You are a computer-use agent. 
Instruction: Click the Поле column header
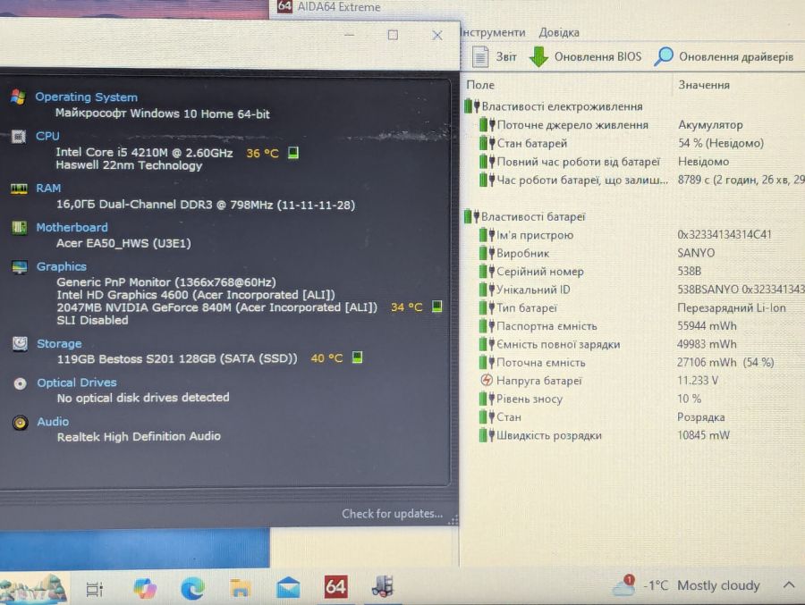pyautogui.click(x=480, y=85)
